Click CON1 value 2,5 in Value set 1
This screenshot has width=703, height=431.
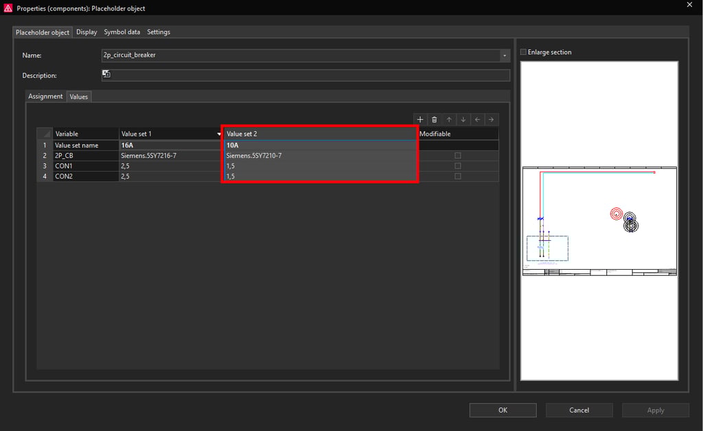[x=171, y=166]
